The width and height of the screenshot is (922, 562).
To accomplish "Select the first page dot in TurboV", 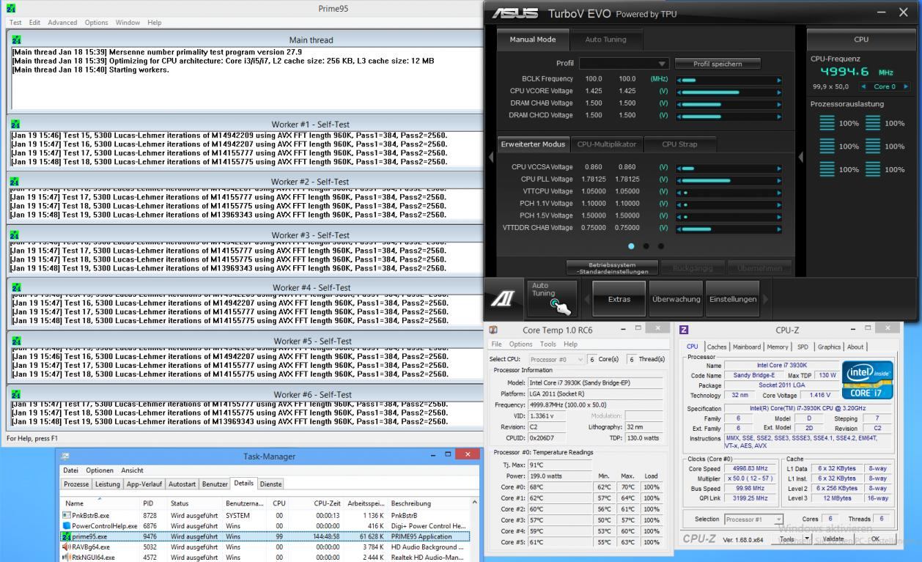I will [x=631, y=246].
